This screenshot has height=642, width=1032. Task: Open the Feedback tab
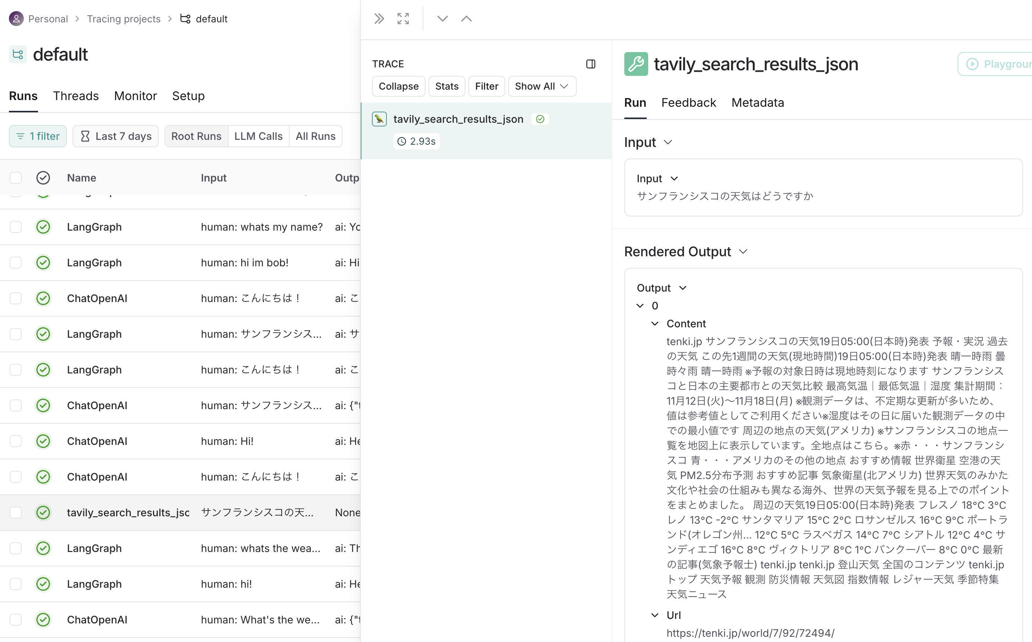point(688,103)
